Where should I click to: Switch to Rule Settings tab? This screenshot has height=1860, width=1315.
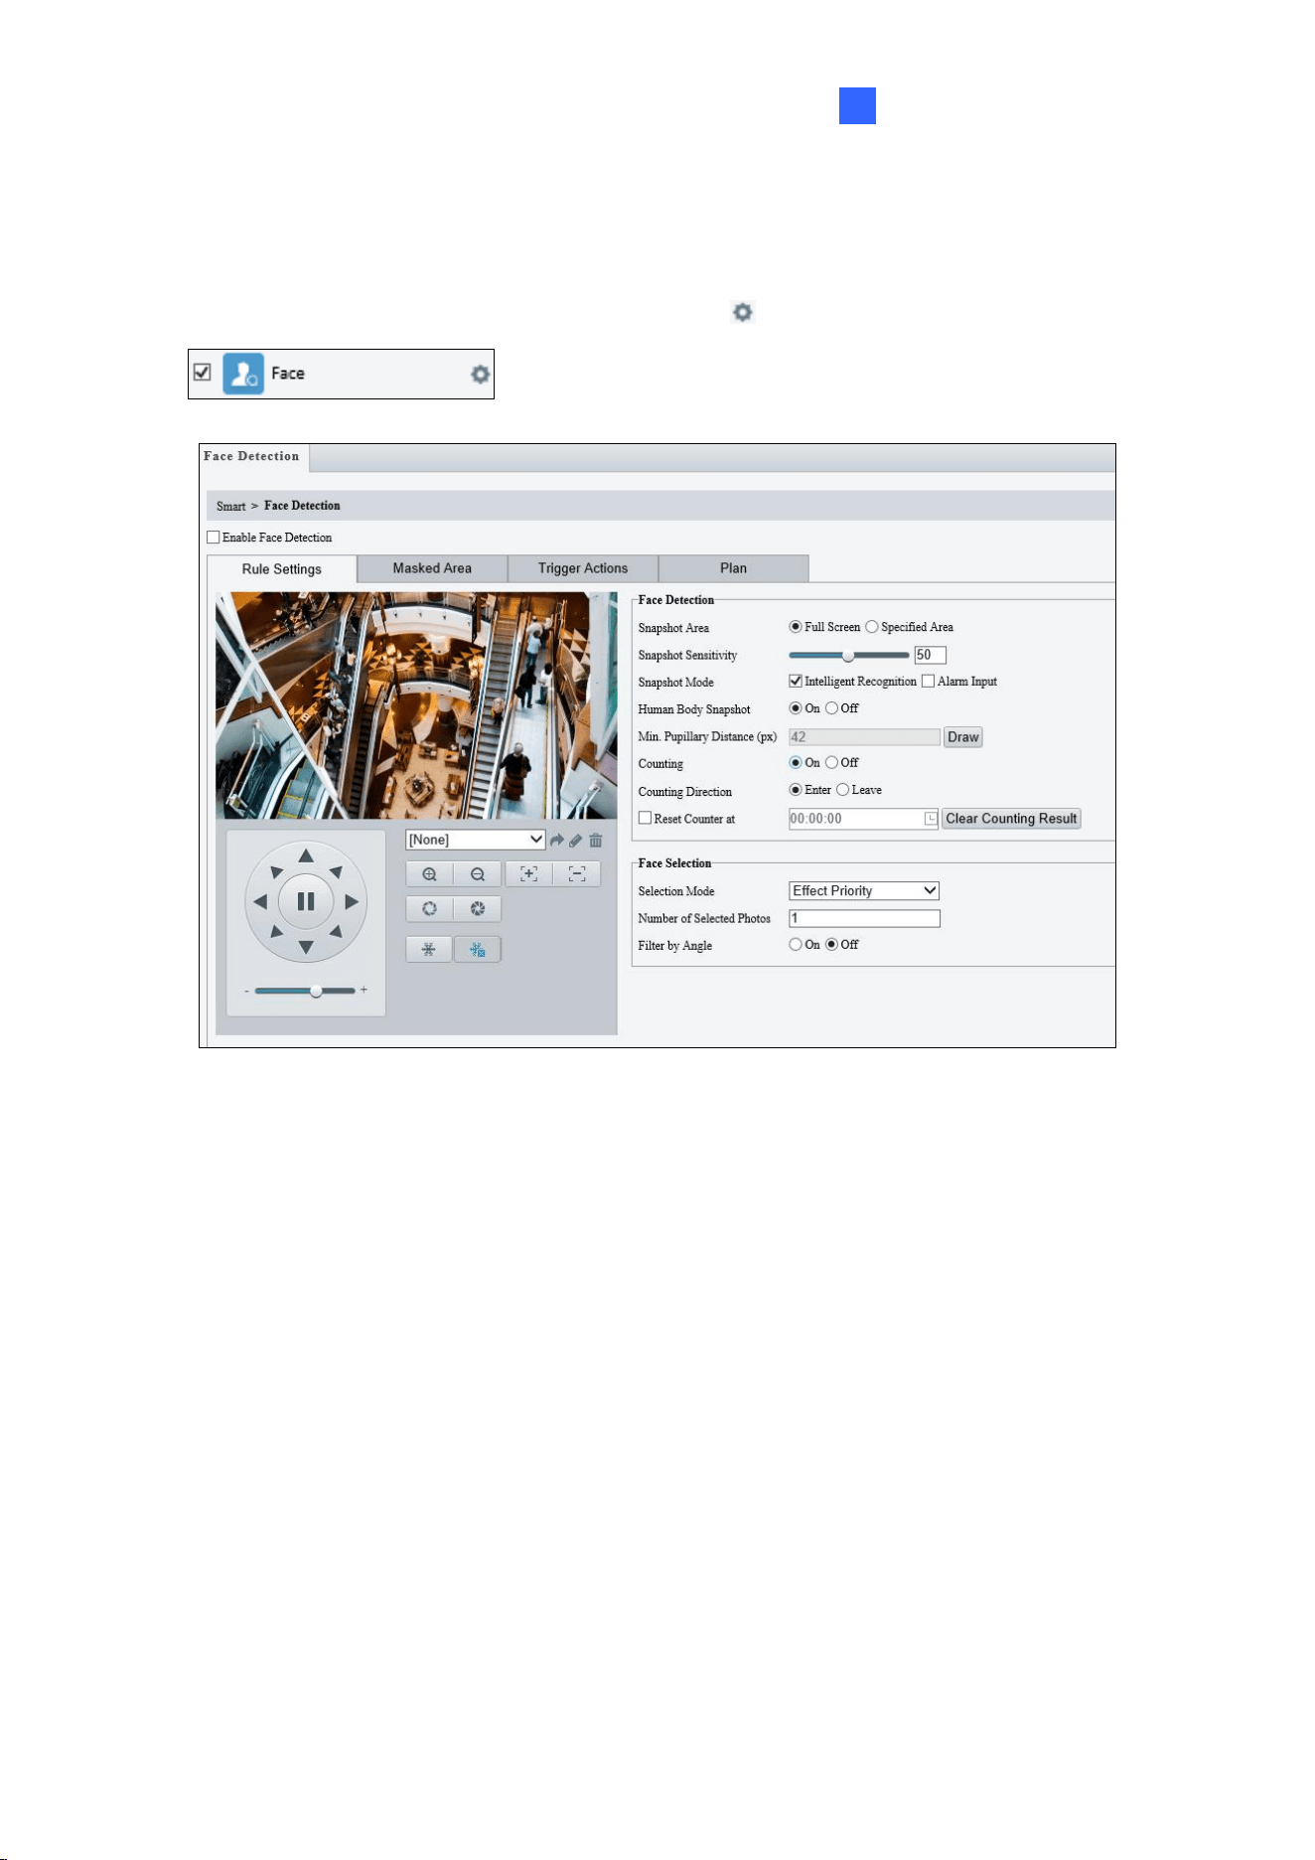[282, 569]
